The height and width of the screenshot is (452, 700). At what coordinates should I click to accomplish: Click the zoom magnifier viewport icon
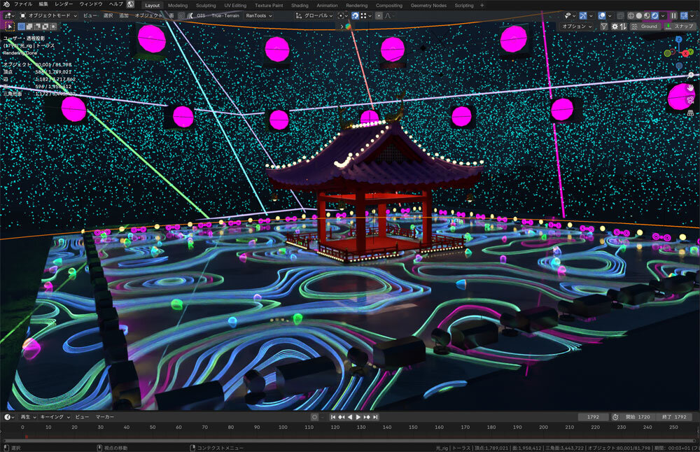691,76
